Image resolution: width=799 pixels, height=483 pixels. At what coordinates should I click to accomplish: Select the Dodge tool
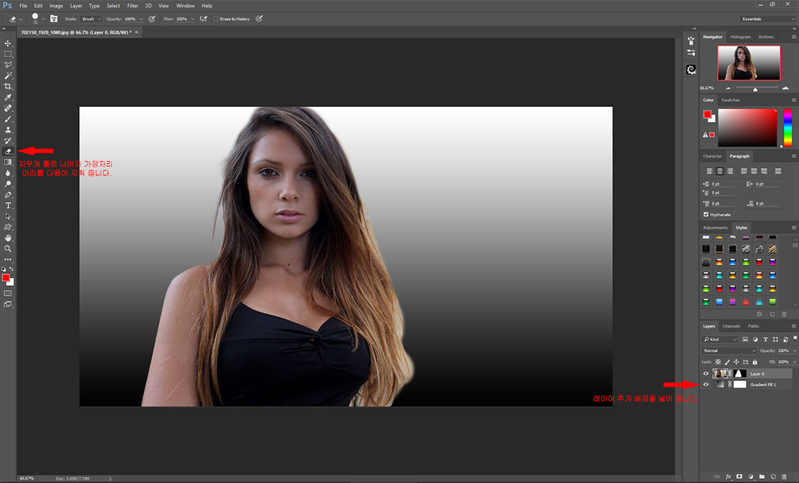[8, 184]
